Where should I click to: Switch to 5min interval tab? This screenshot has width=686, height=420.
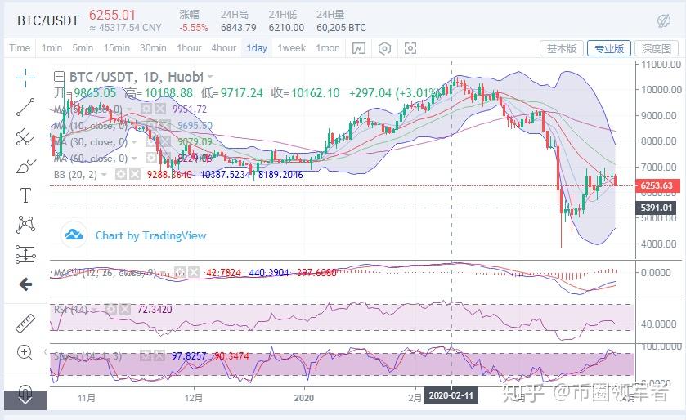[83, 48]
